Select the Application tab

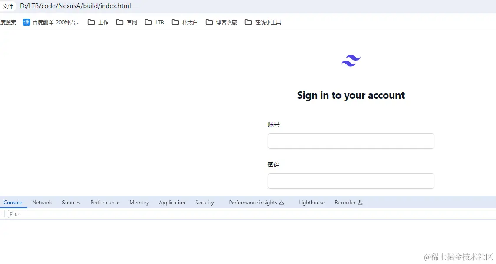click(172, 203)
